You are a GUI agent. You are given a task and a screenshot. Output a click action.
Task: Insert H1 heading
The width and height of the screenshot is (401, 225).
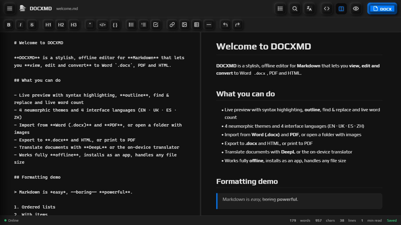click(x=48, y=25)
